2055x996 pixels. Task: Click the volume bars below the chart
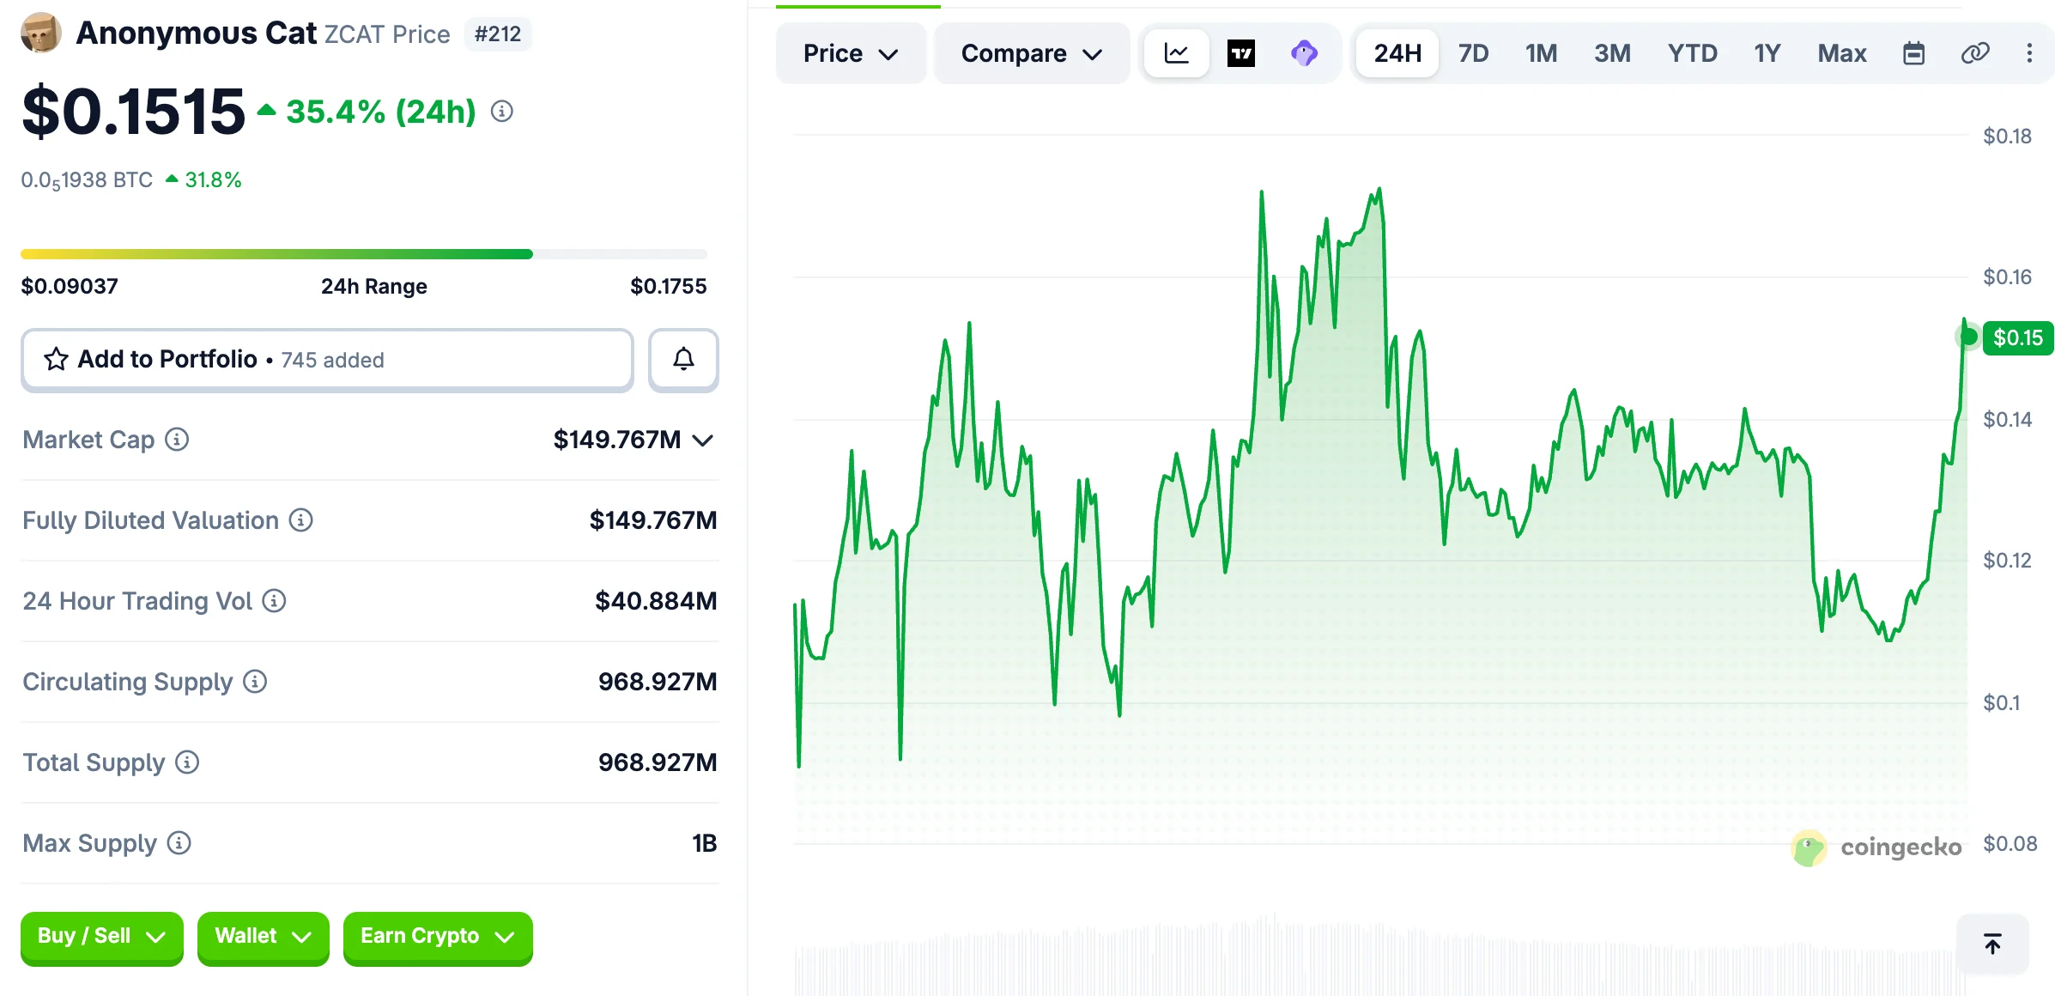[1380, 955]
